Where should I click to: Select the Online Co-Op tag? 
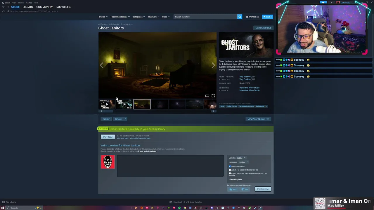pos(232,106)
